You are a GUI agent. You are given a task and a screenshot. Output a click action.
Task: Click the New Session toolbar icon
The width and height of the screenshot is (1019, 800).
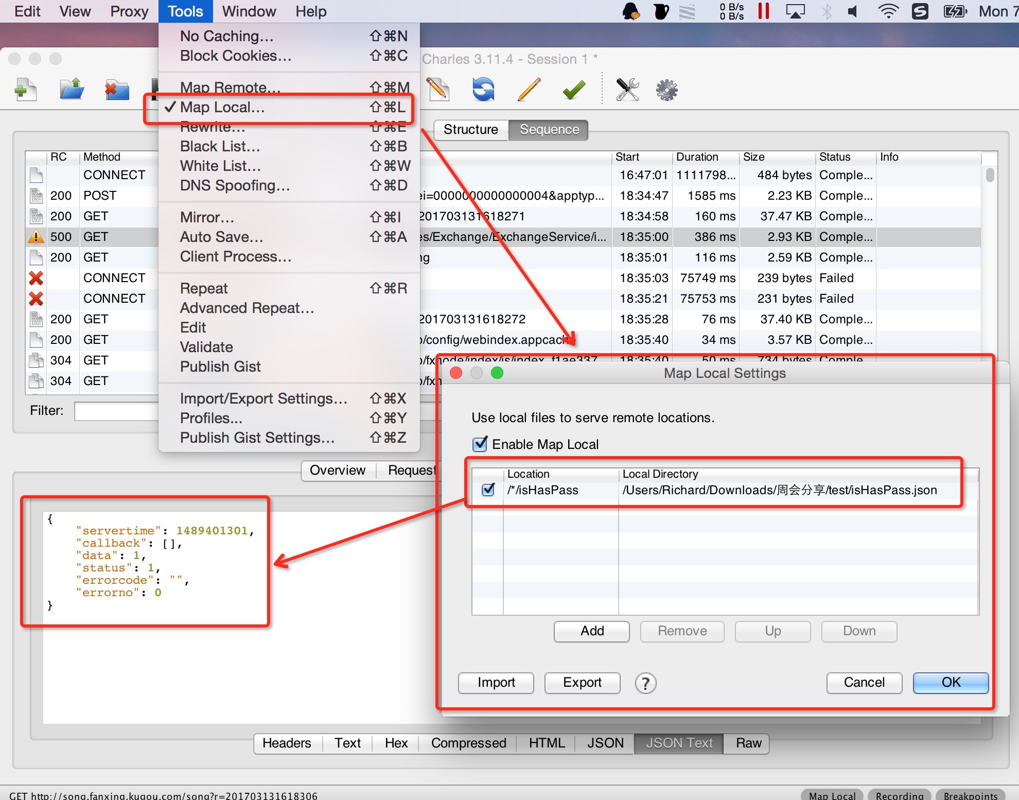coord(25,90)
